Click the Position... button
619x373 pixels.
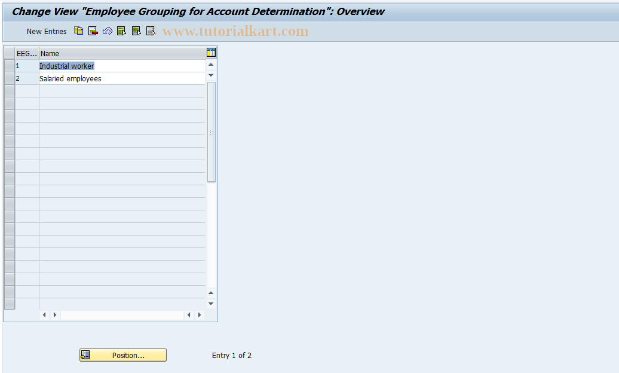point(122,355)
